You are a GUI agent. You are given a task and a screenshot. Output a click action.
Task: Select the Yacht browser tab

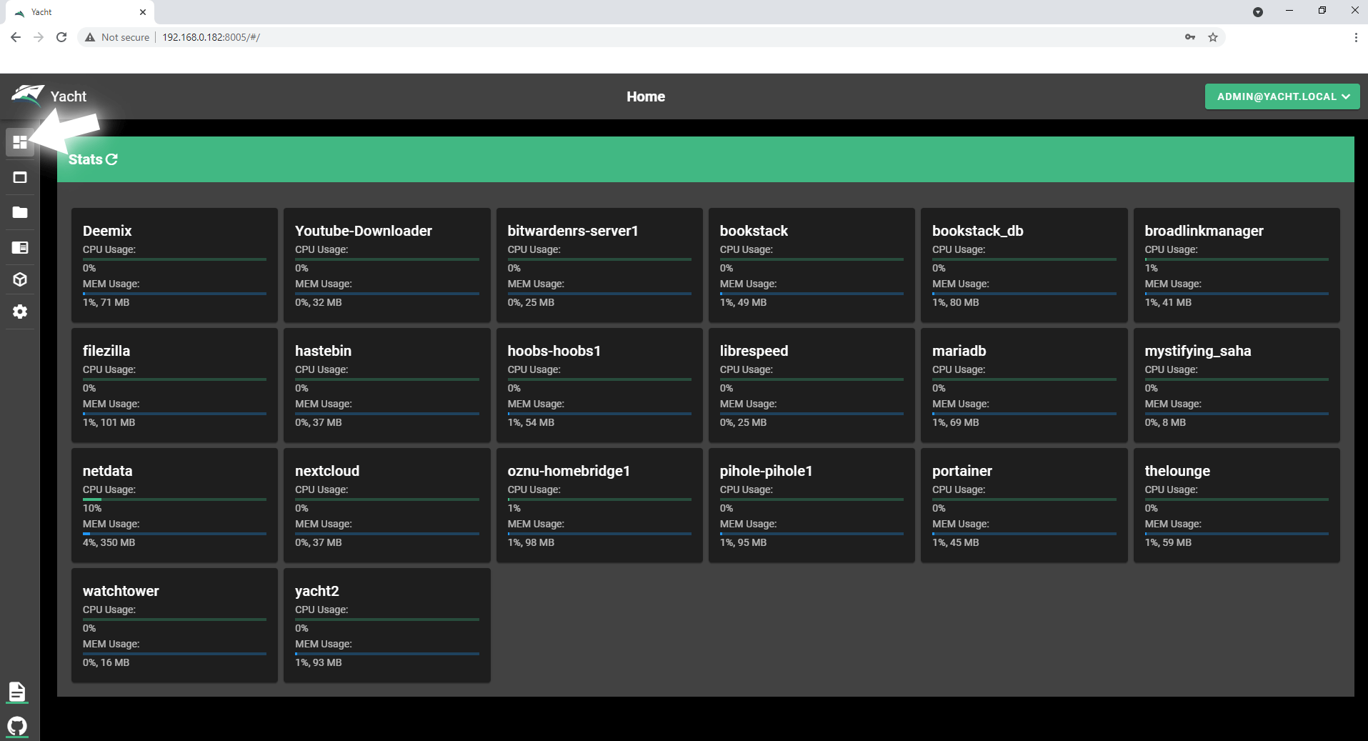pyautogui.click(x=79, y=12)
